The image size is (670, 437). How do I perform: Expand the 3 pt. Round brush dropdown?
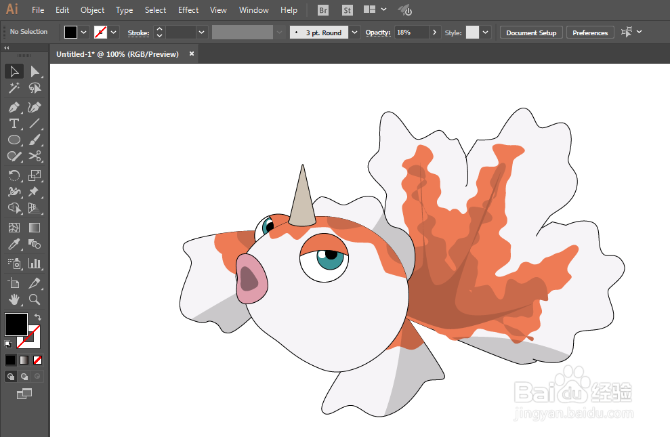click(x=355, y=33)
